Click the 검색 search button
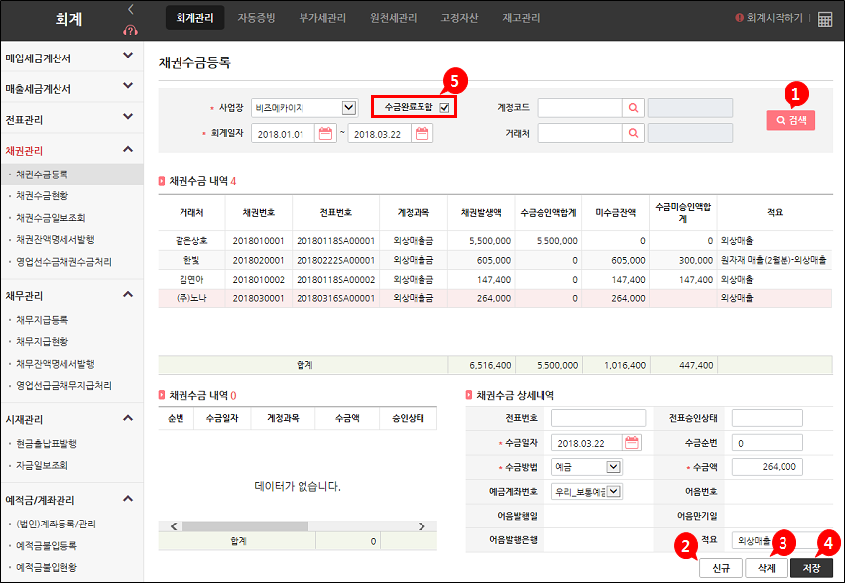The image size is (845, 583). coord(790,120)
